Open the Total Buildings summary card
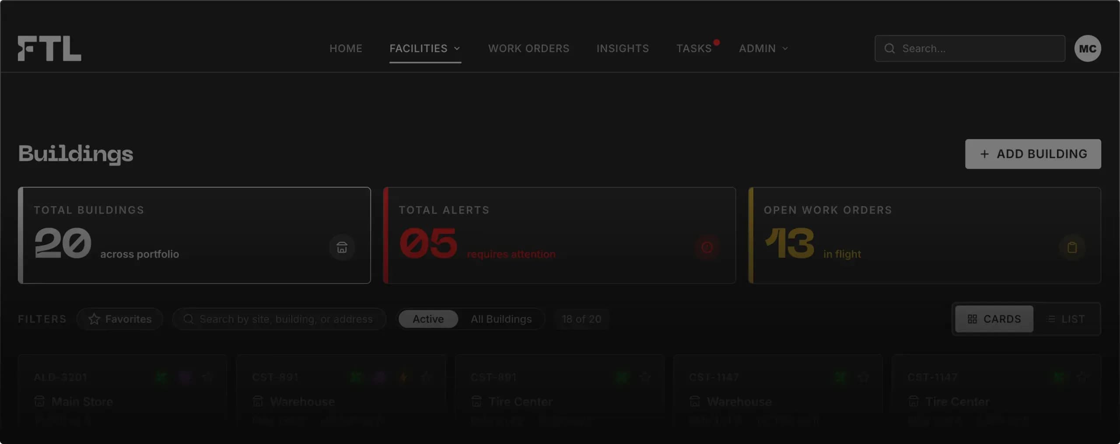This screenshot has height=444, width=1120. click(194, 235)
